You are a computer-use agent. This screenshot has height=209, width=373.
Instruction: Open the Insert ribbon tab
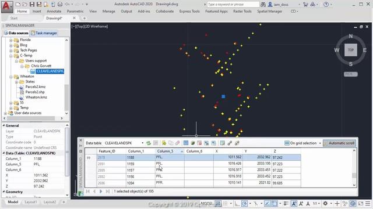click(x=37, y=11)
